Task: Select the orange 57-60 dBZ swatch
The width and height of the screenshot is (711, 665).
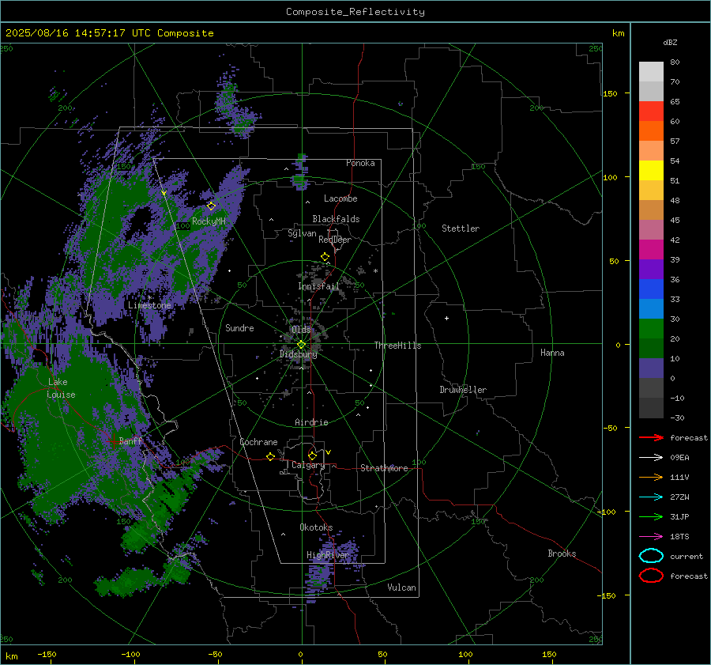Action: pos(651,131)
